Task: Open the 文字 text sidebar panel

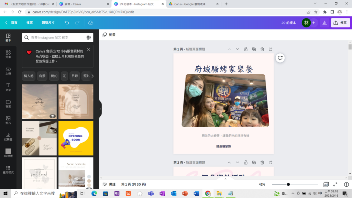Action: [x=8, y=87]
